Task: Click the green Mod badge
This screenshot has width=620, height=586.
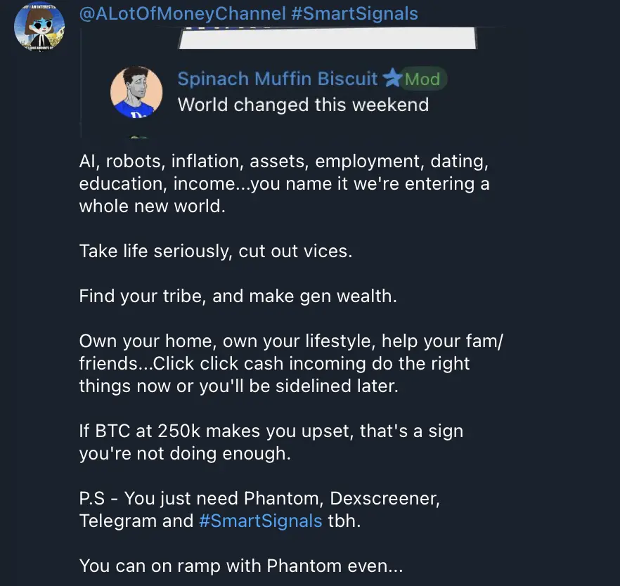Action: click(422, 79)
